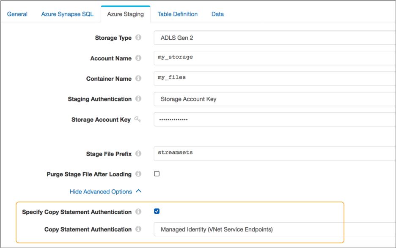Click info icon beside Account Name
The image size is (396, 248).
click(138, 58)
